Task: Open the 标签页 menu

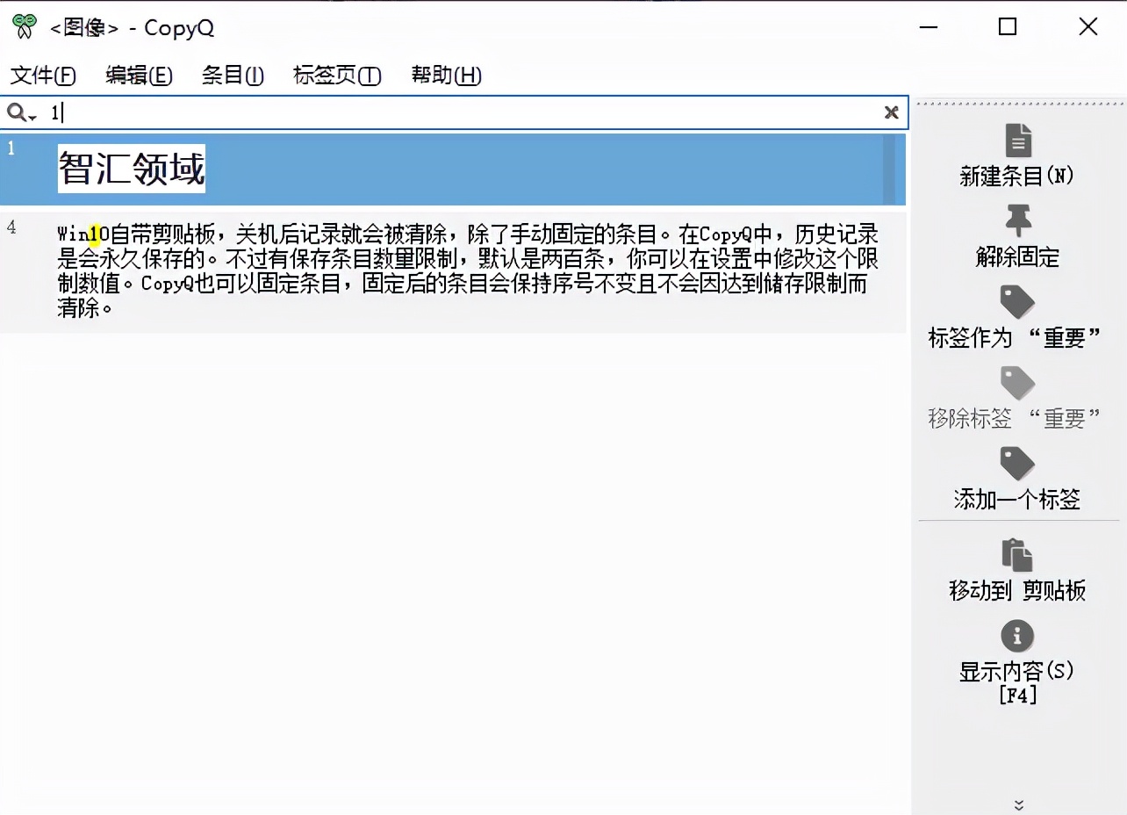Action: [336, 76]
